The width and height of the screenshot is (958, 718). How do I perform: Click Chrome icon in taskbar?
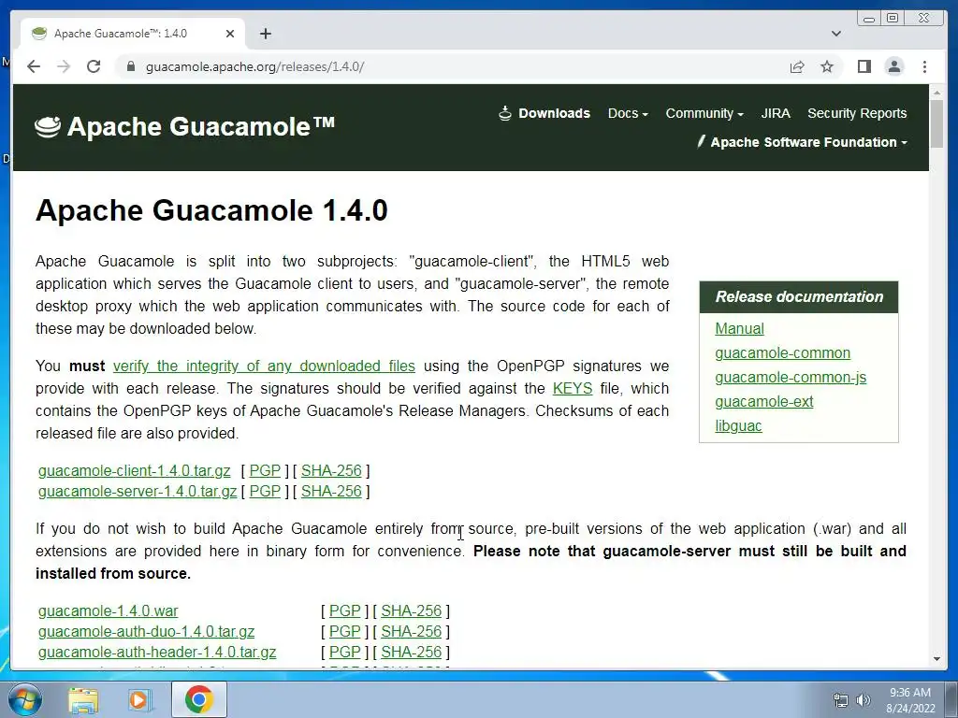199,699
